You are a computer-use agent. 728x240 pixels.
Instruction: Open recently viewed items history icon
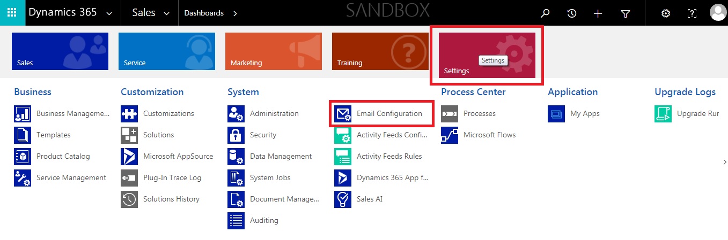coord(572,13)
